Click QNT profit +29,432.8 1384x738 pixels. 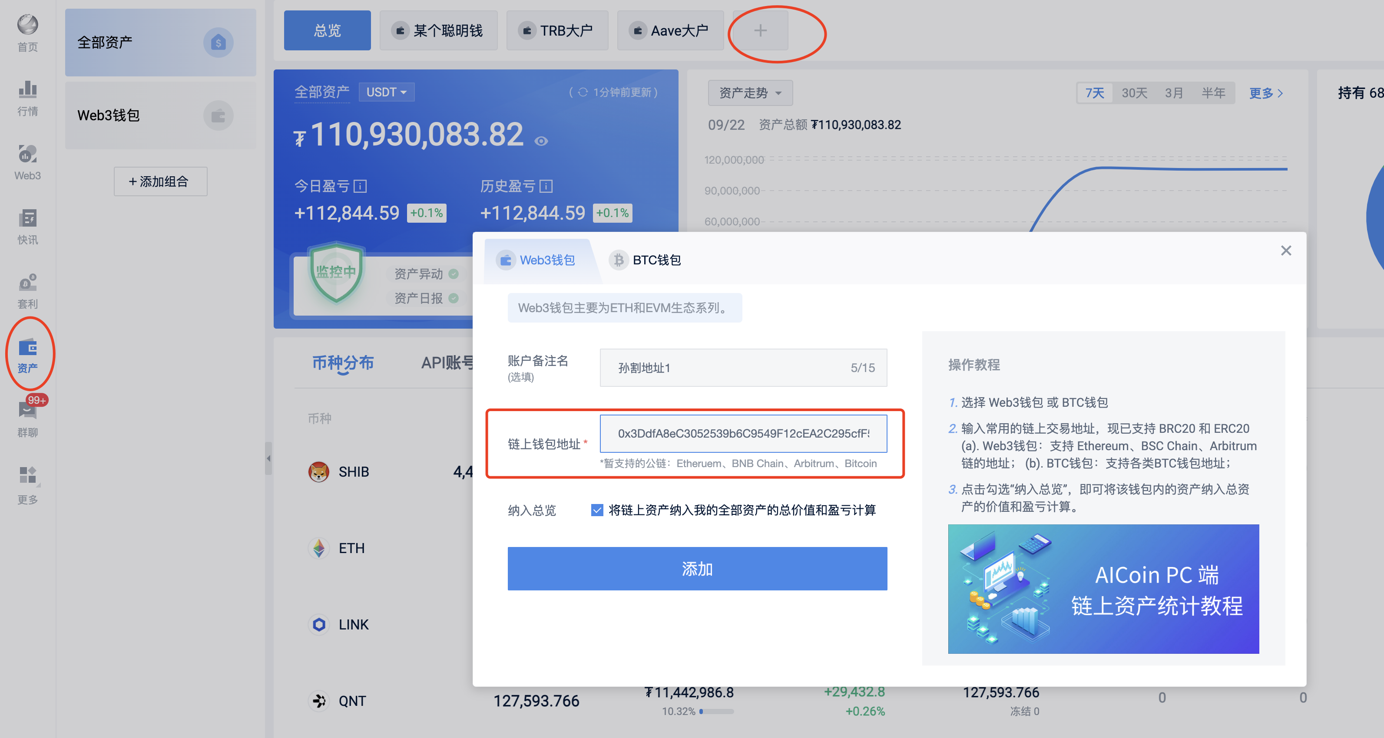854,692
